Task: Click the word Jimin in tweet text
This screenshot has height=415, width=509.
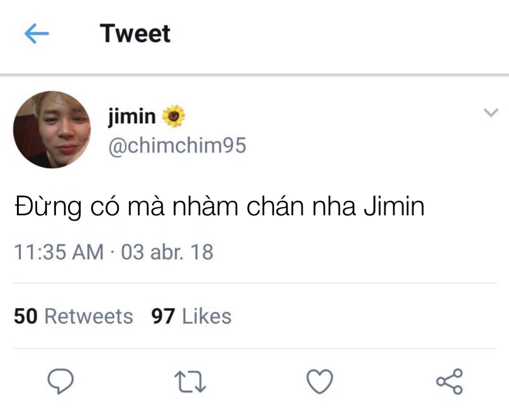Action: pyautogui.click(x=394, y=206)
